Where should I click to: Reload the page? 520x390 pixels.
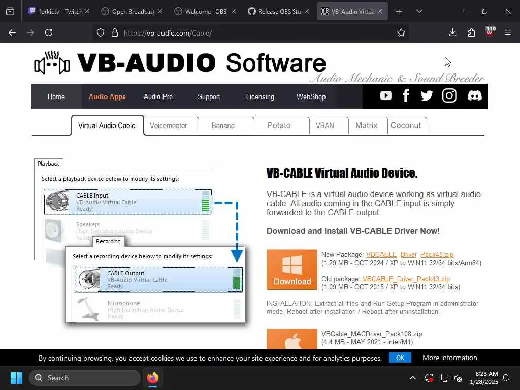49,32
